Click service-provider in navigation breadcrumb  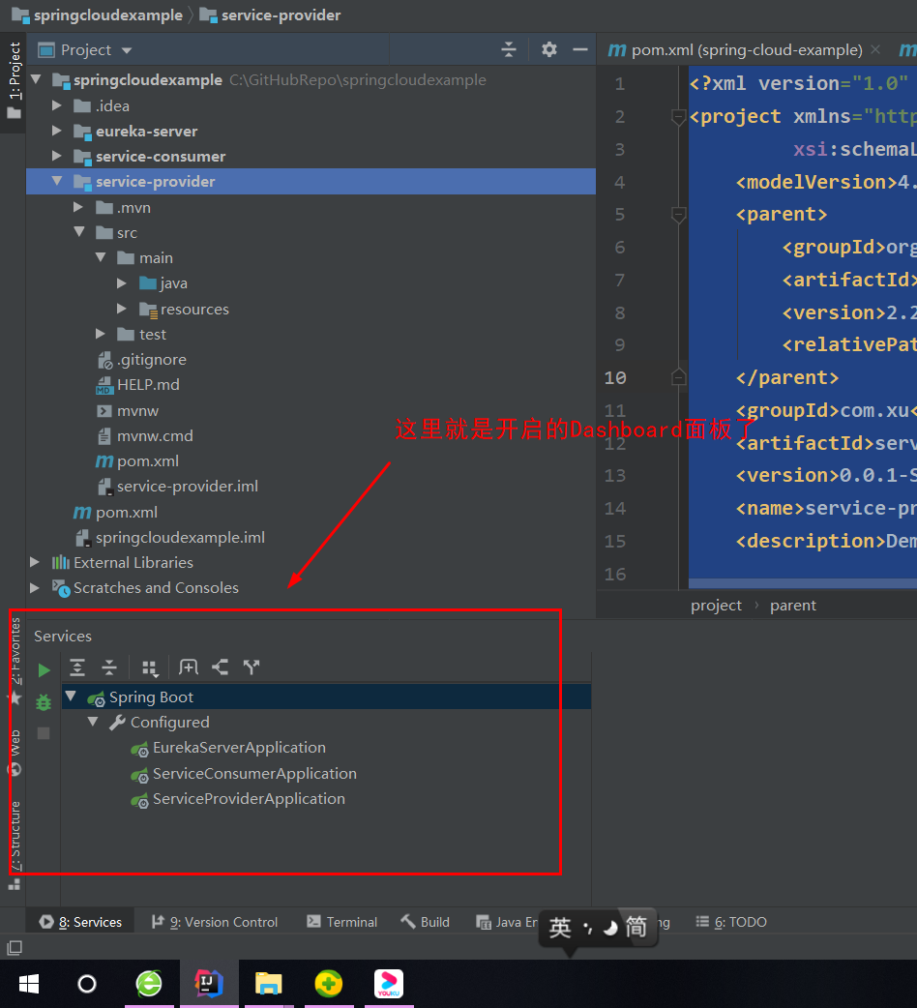point(281,15)
